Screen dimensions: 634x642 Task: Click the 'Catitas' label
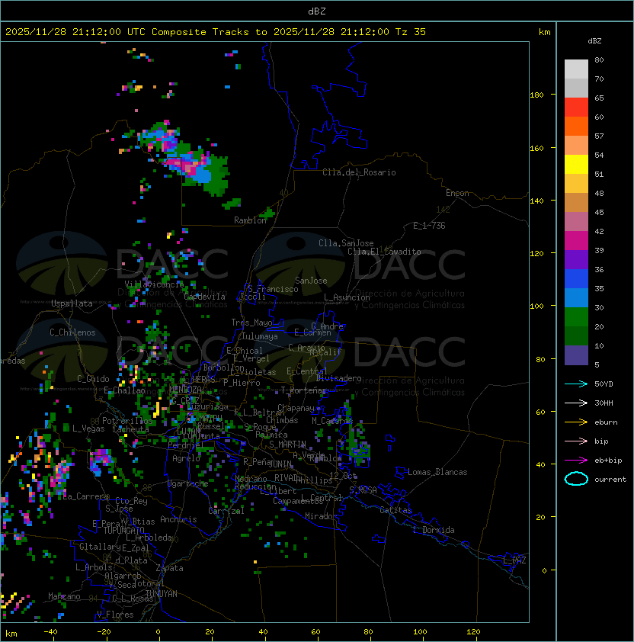point(395,510)
